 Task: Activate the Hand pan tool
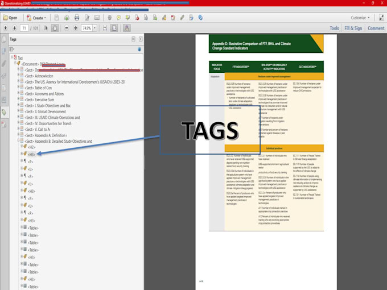pos(55,28)
